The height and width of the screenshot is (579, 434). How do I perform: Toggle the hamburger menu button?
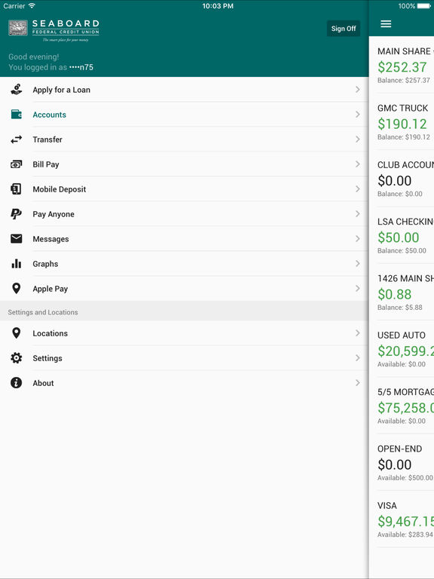coord(386,24)
